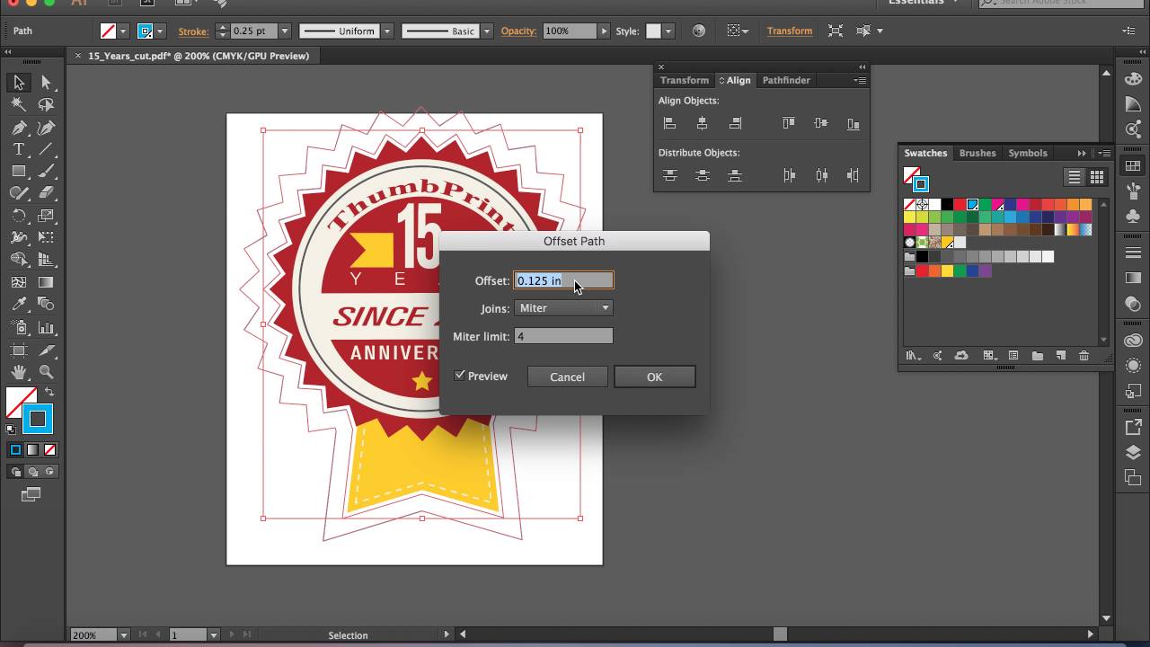Select the Gradient tool
Viewport: 1150px width, 647px height.
(46, 282)
